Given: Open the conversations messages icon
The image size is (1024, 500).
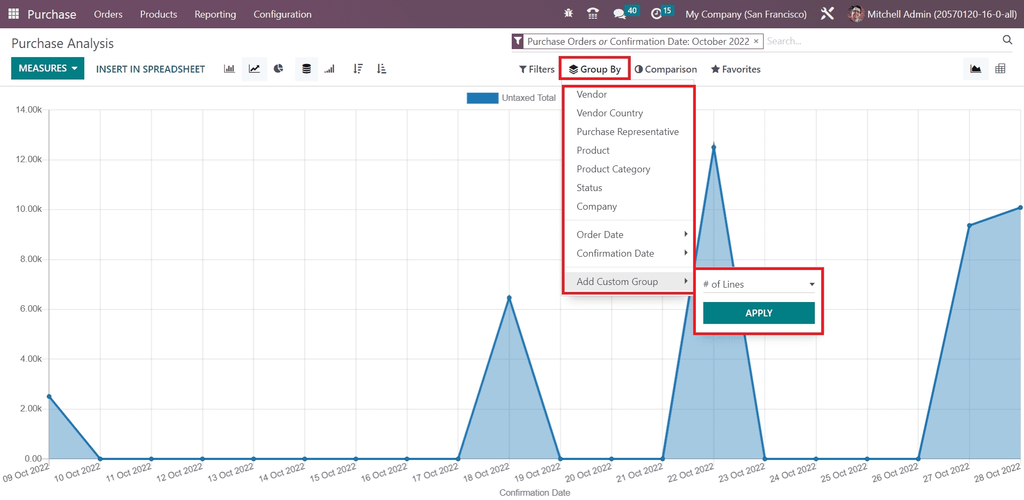Looking at the screenshot, I should pyautogui.click(x=619, y=14).
